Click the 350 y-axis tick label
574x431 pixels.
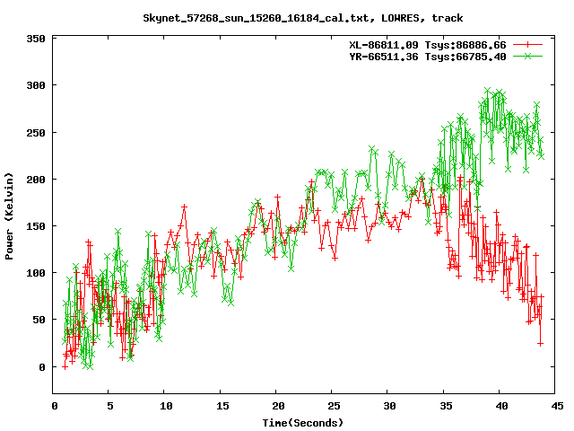click(x=36, y=39)
